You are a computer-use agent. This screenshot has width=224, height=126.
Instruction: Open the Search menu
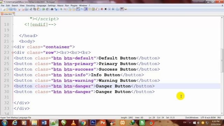tap(15, 6)
